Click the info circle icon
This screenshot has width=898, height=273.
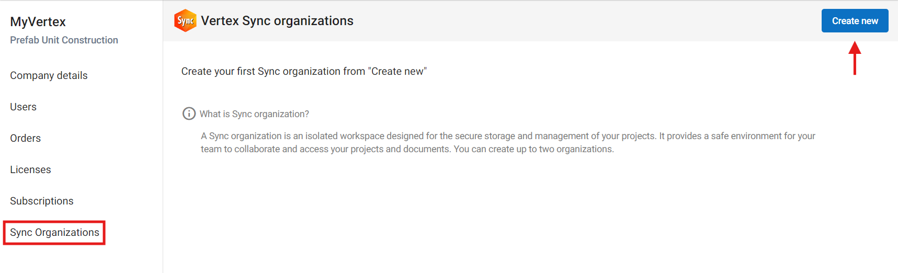(x=189, y=113)
